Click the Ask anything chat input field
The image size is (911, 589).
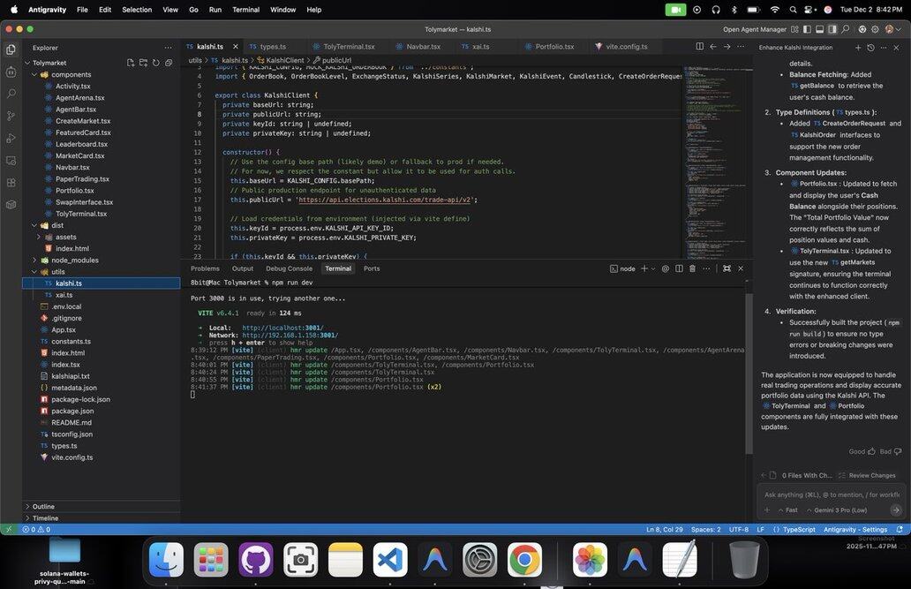click(832, 495)
